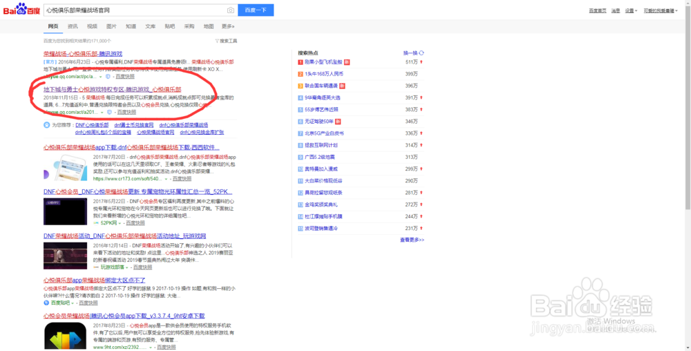
Task: Click the phone thumbnail of cr173 result
Action: click(x=65, y=168)
